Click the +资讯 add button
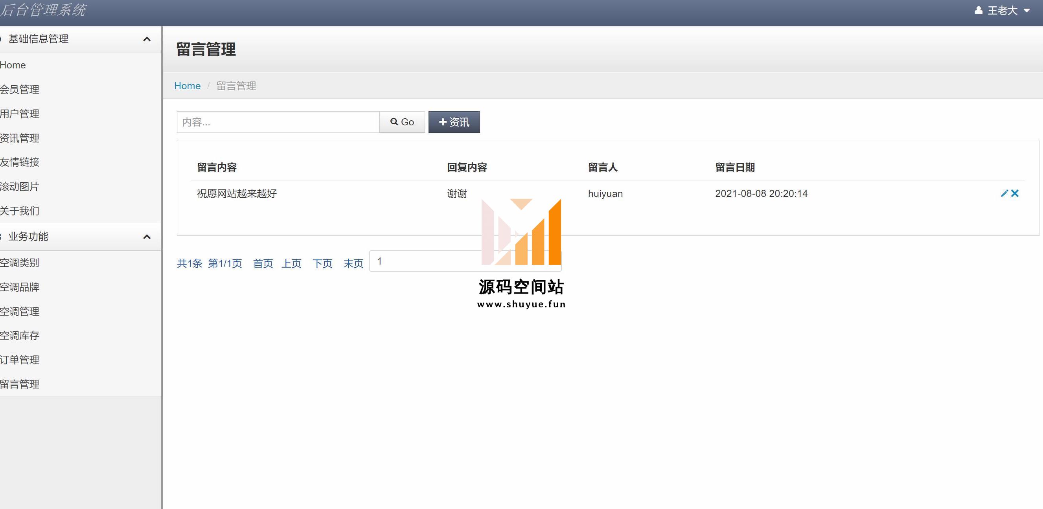 [x=454, y=122]
